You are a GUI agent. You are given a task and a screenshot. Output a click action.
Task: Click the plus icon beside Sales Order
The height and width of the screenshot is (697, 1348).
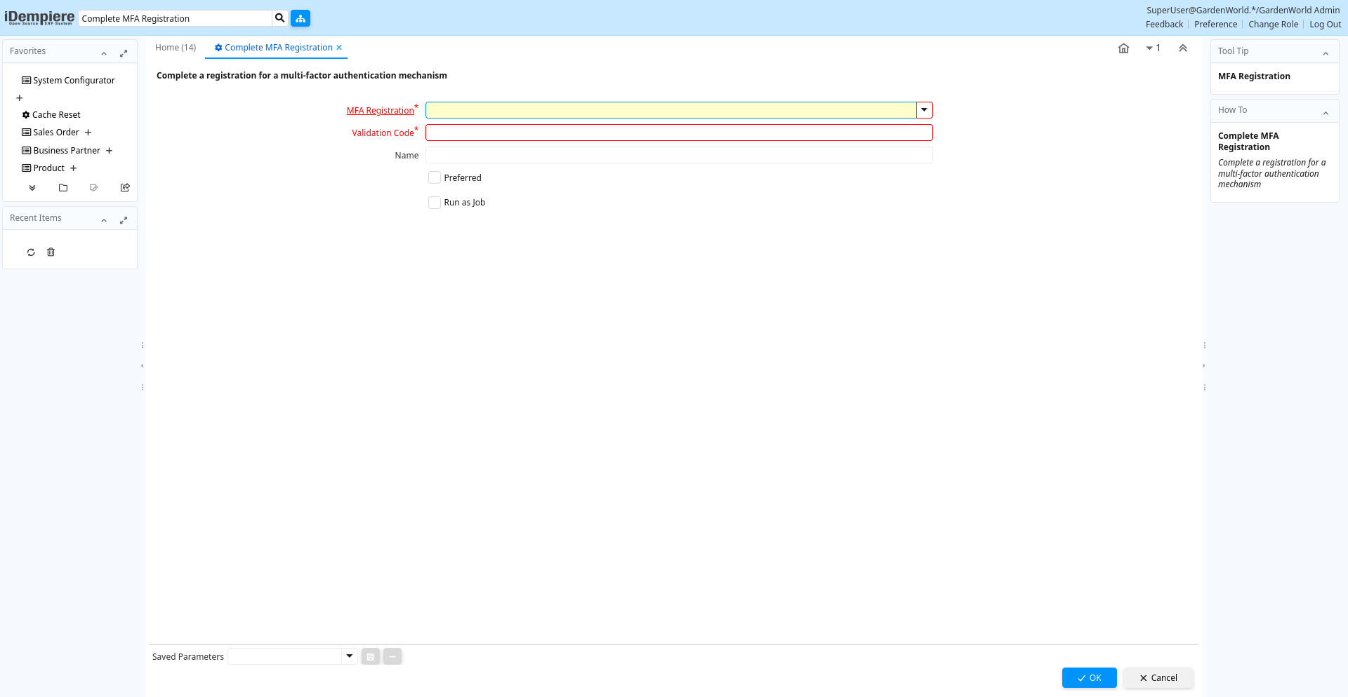tap(88, 133)
